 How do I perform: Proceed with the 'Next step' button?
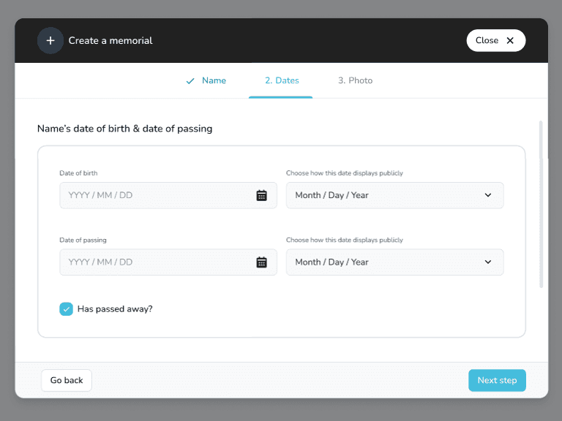pos(497,380)
